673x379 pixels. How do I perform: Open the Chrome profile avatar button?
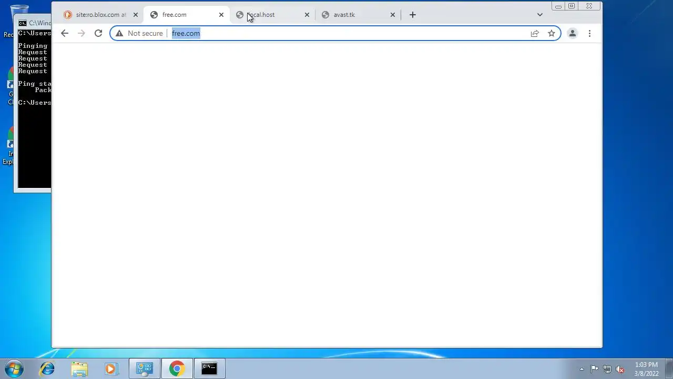point(573,33)
